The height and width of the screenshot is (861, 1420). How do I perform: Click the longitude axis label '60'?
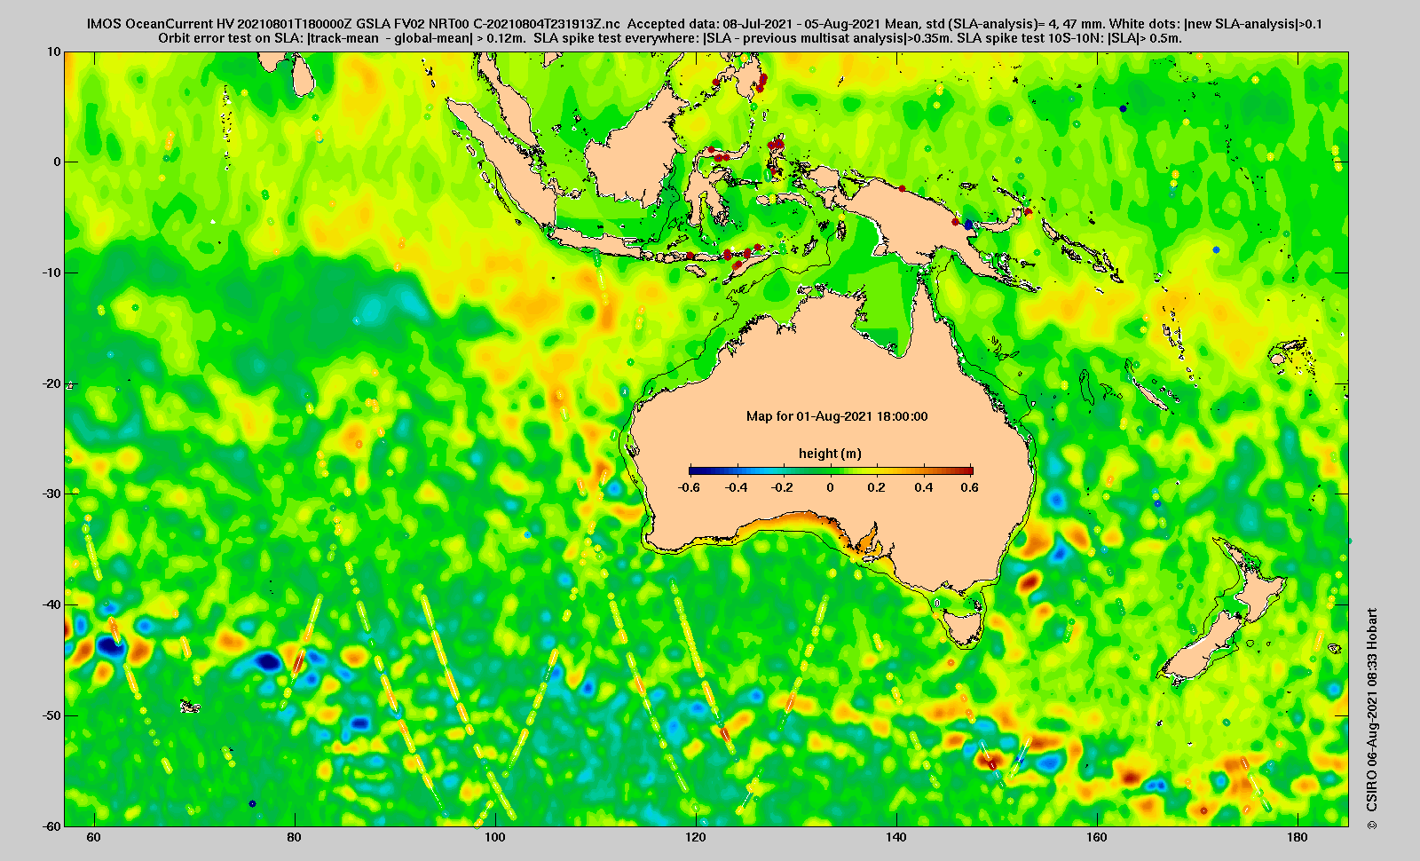point(94,837)
